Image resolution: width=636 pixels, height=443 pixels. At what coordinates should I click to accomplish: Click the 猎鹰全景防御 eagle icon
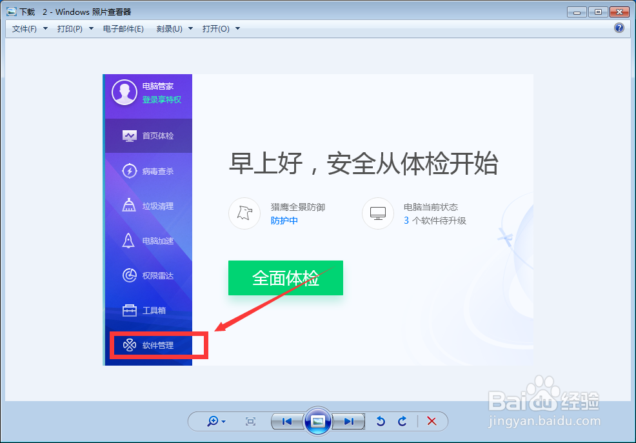point(244,213)
